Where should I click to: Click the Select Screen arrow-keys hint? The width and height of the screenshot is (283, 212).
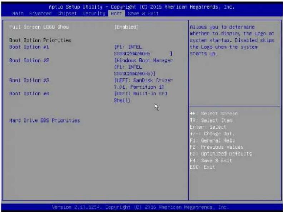pos(214,114)
